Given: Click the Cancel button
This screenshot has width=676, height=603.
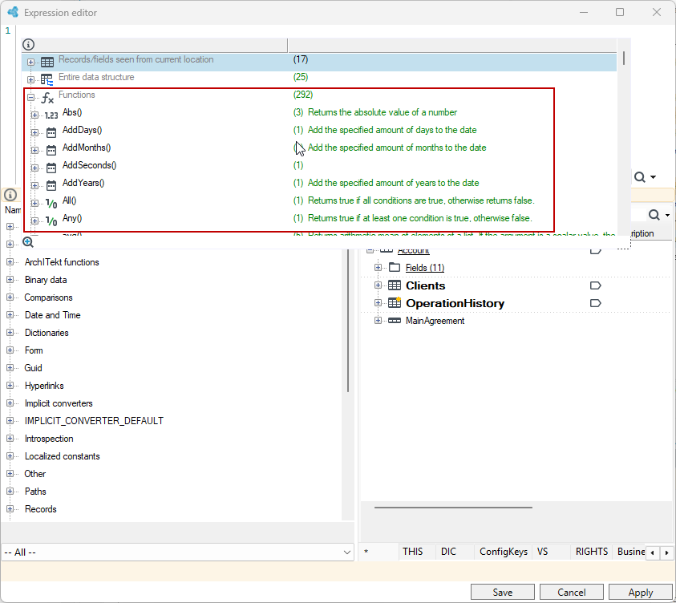Looking at the screenshot, I should 572,593.
